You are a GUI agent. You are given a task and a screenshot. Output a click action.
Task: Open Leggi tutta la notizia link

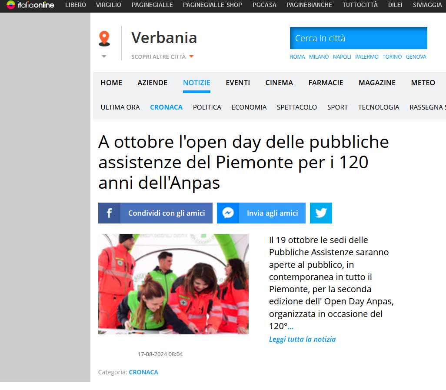[x=302, y=339]
